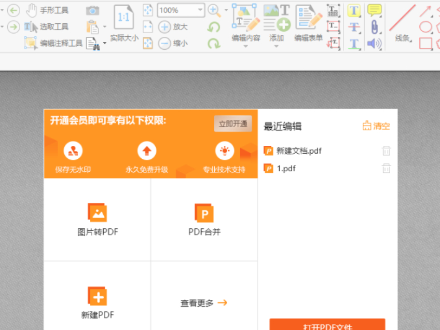The height and width of the screenshot is (330, 440).
Task: Open recent file 1.pdf
Action: pyautogui.click(x=280, y=169)
